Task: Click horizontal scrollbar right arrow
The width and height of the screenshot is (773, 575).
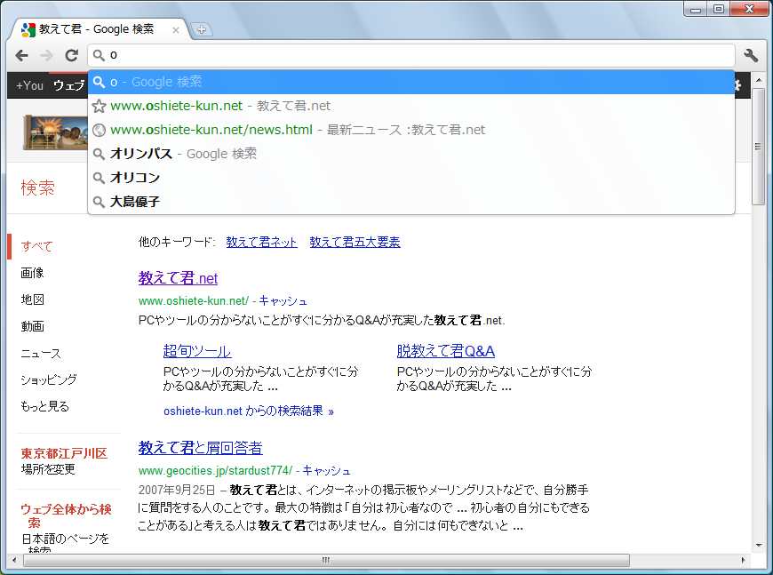Action: tap(744, 560)
